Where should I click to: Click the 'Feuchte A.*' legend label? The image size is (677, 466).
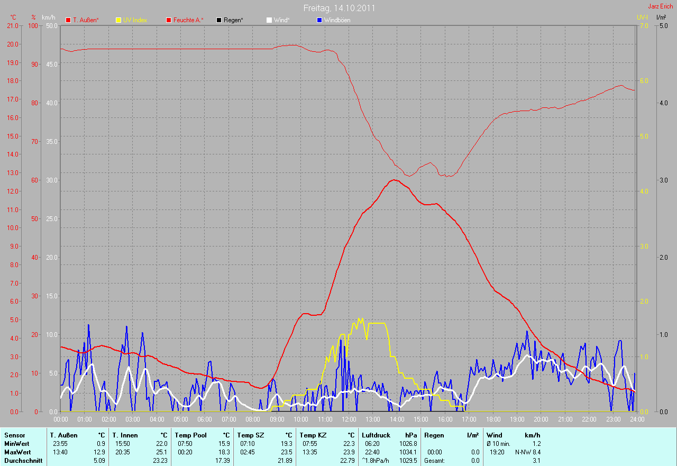[x=188, y=20]
